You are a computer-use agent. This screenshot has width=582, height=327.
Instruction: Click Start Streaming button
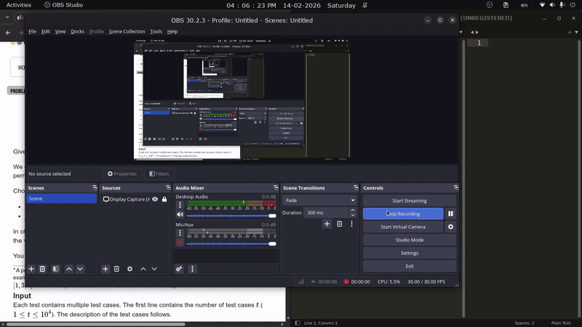(410, 201)
